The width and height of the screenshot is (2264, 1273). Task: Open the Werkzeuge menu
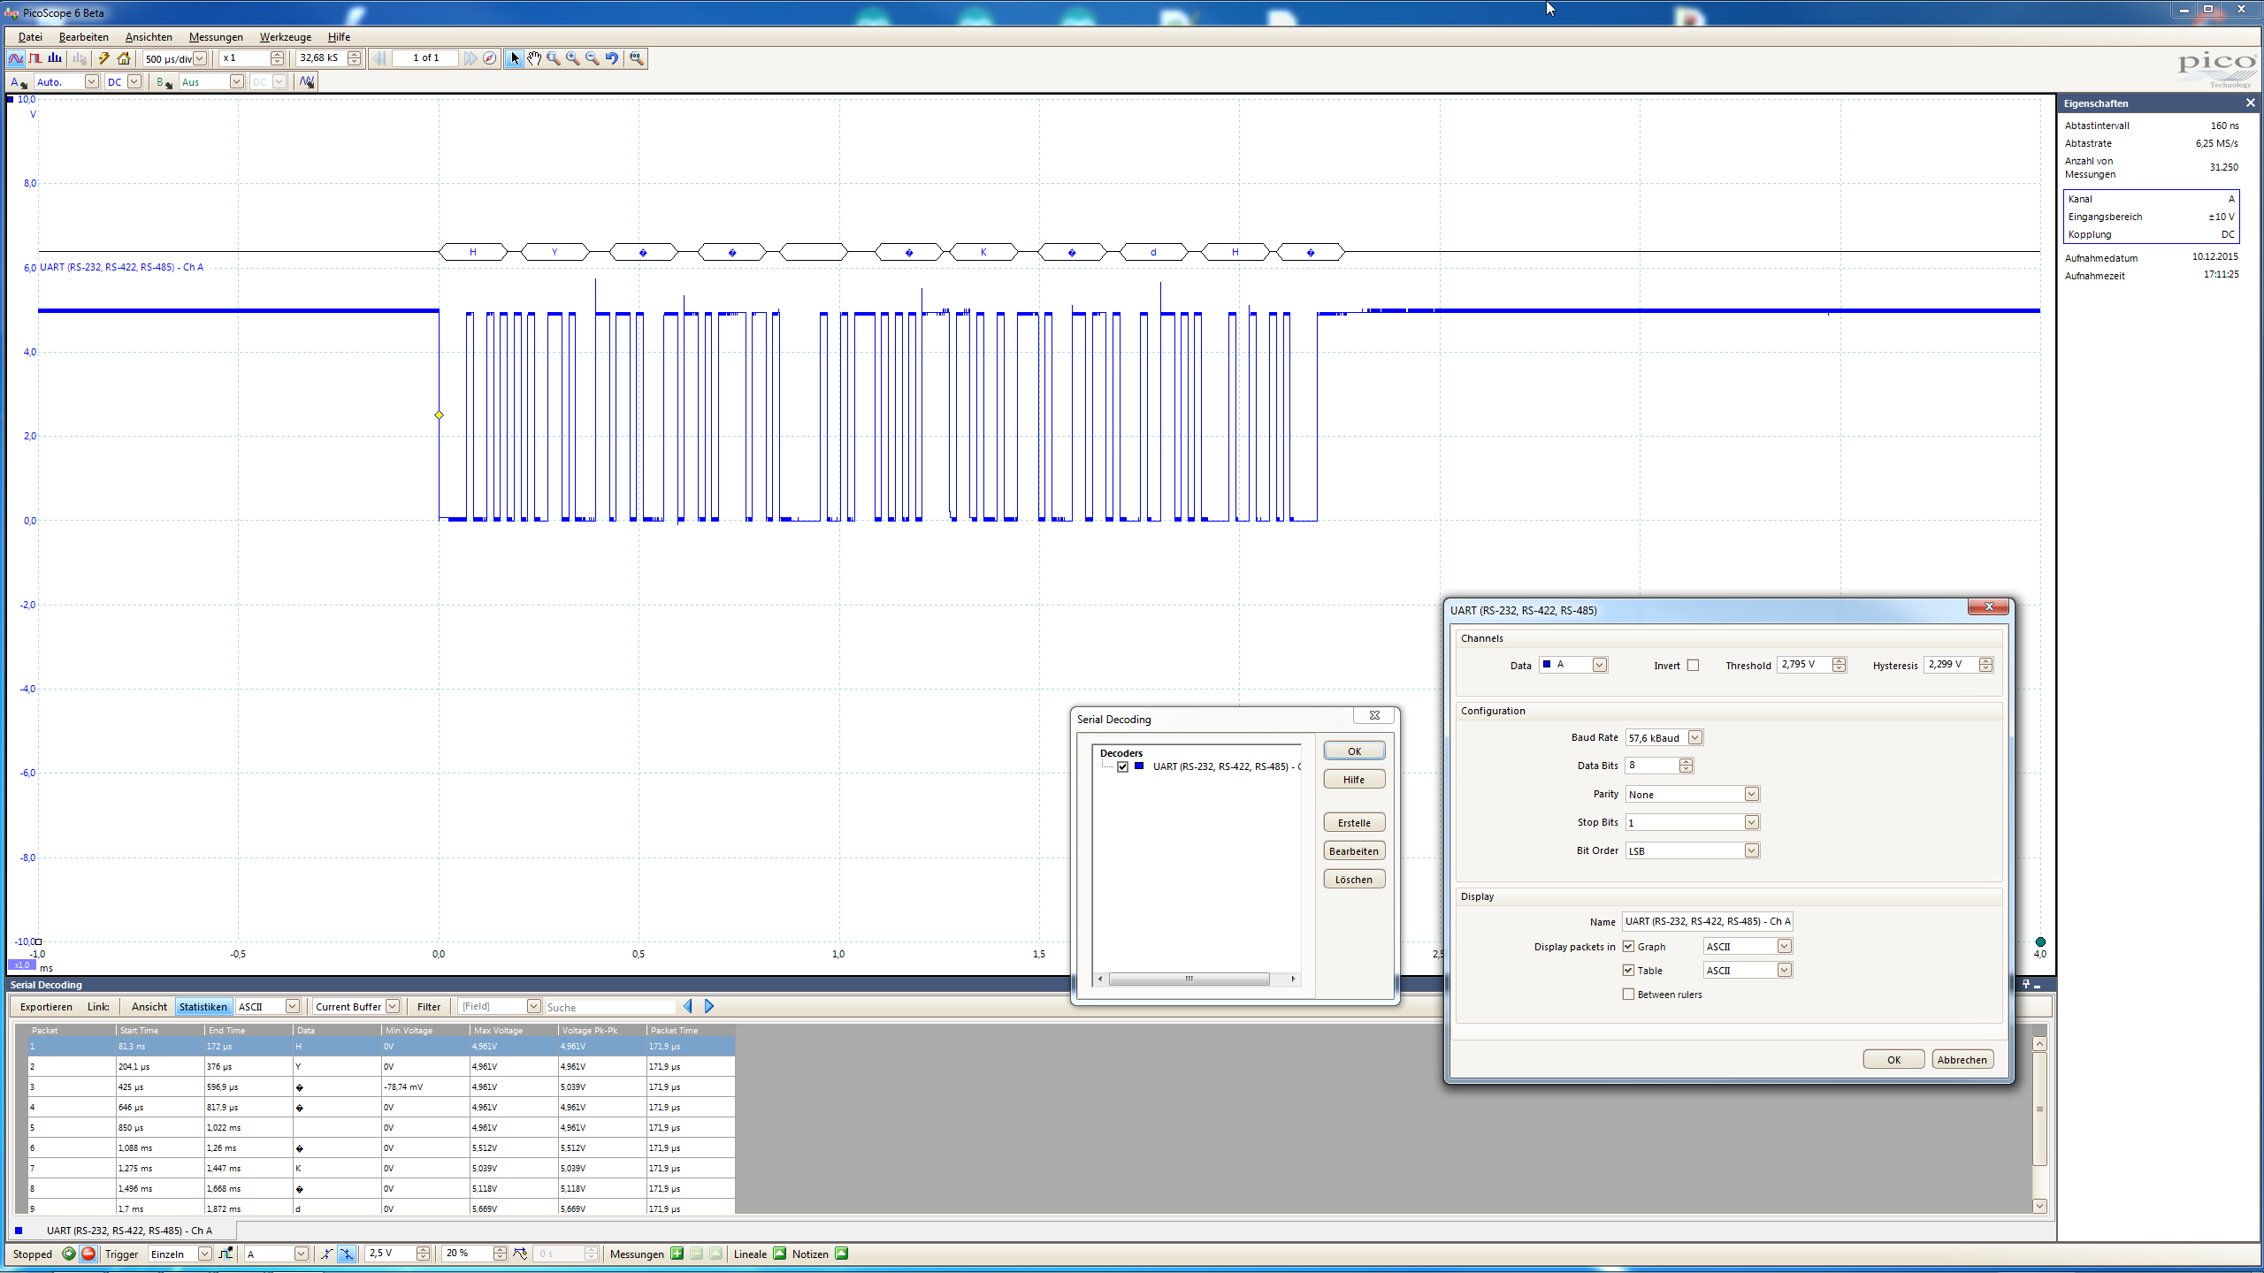tap(285, 37)
